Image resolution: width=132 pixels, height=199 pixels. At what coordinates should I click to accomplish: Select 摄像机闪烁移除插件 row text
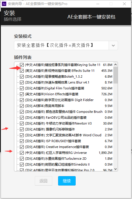click(50, 129)
